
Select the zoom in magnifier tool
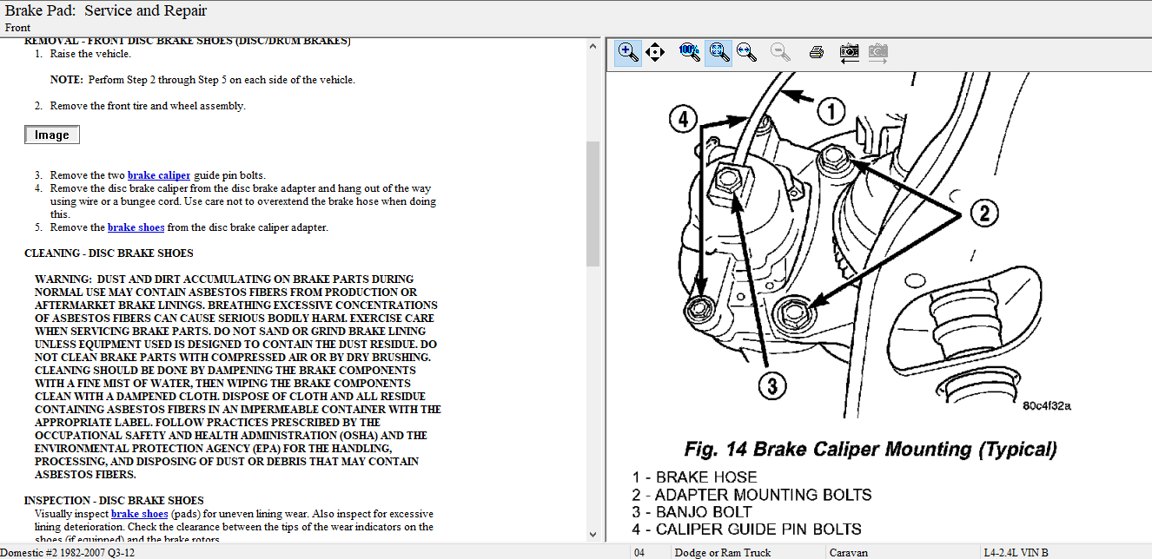point(627,52)
